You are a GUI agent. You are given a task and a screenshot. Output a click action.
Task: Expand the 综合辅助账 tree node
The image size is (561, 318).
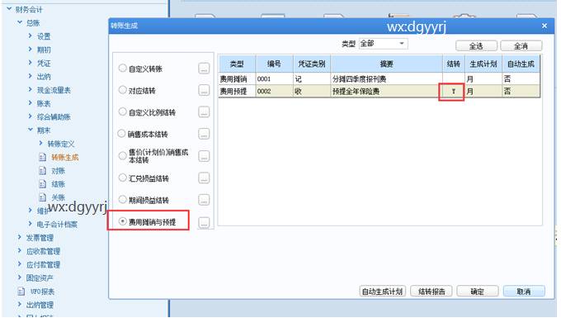(x=30, y=116)
